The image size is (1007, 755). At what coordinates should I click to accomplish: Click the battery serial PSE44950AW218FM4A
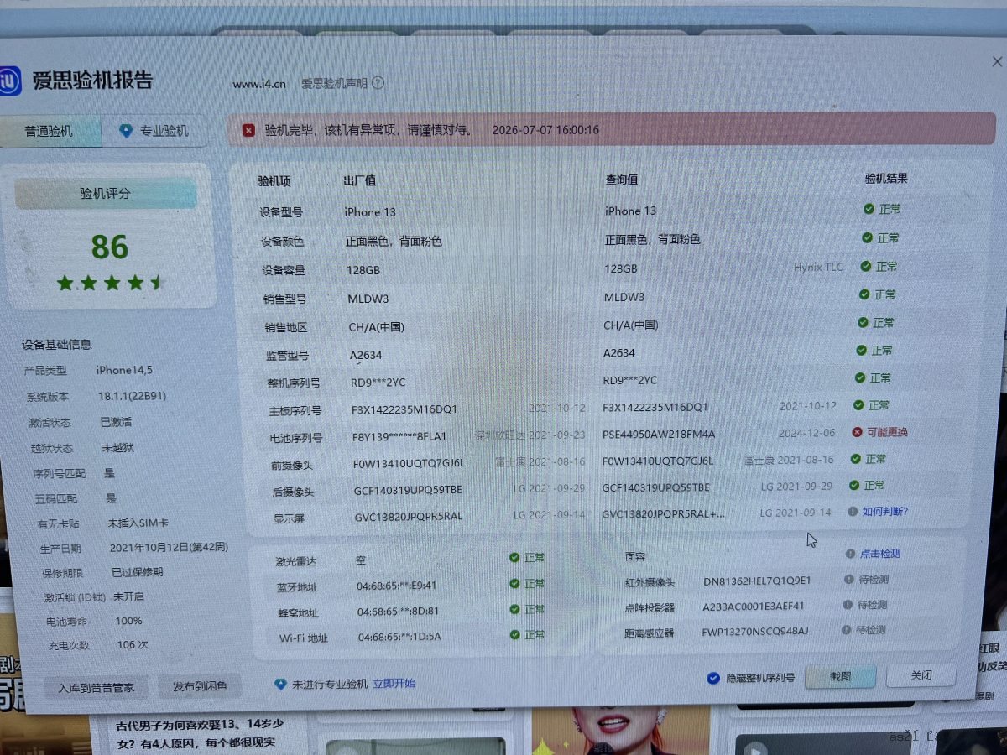pos(659,434)
